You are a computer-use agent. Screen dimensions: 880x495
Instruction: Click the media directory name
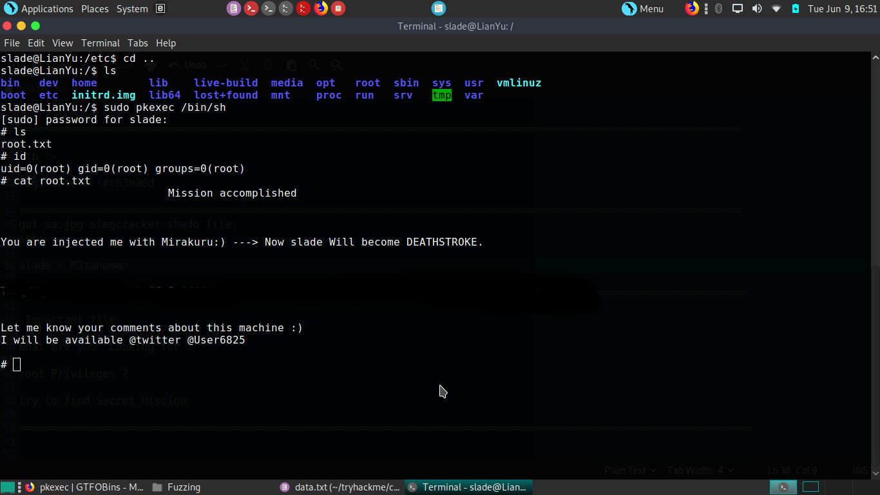point(287,83)
